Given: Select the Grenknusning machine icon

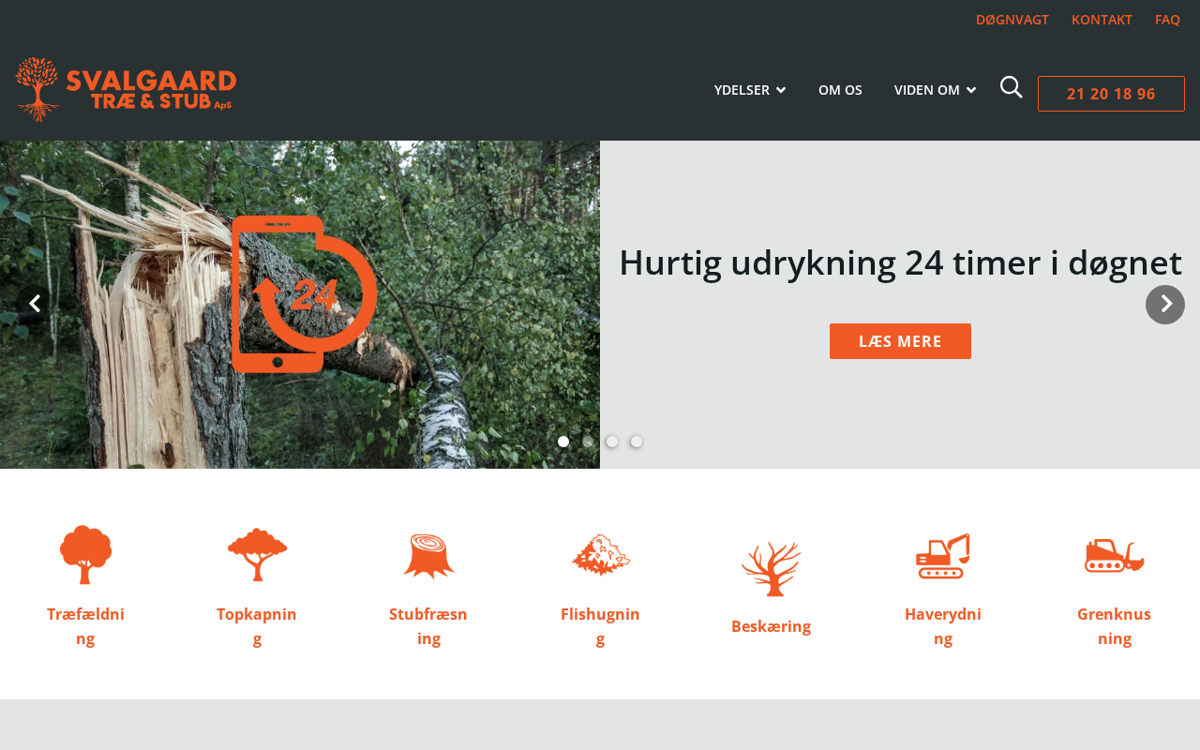Looking at the screenshot, I should (x=1114, y=555).
